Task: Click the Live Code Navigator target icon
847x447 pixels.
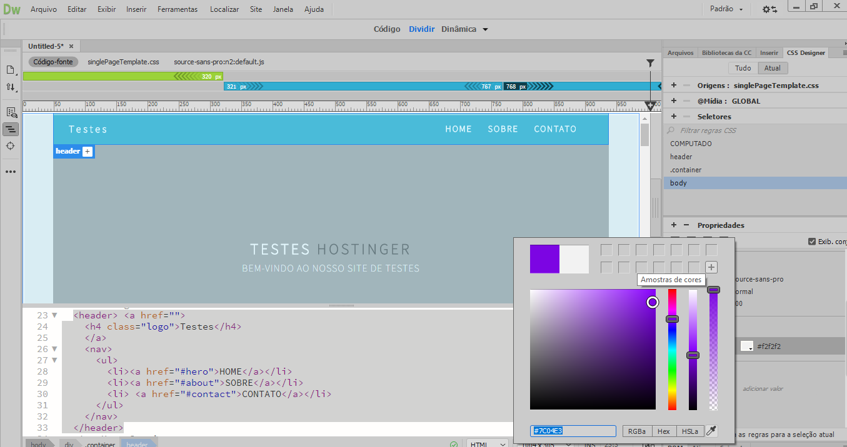Action: click(x=11, y=145)
